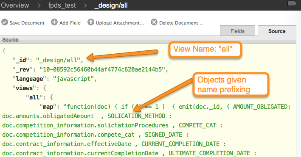The width and height of the screenshot is (301, 157).
Task: Click the Save Document label
Action: pyautogui.click(x=27, y=23)
